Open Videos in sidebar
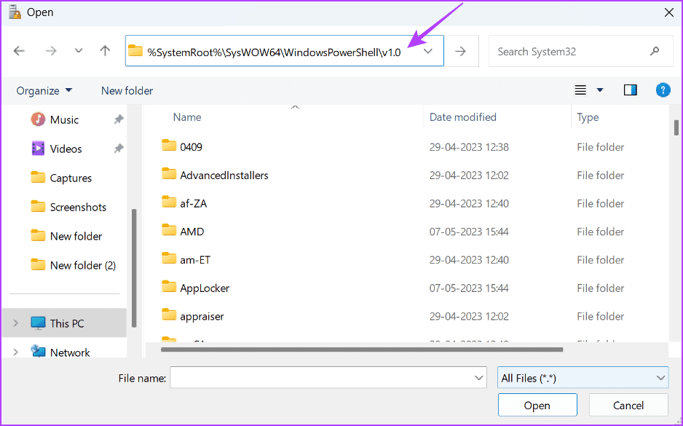 click(x=66, y=149)
